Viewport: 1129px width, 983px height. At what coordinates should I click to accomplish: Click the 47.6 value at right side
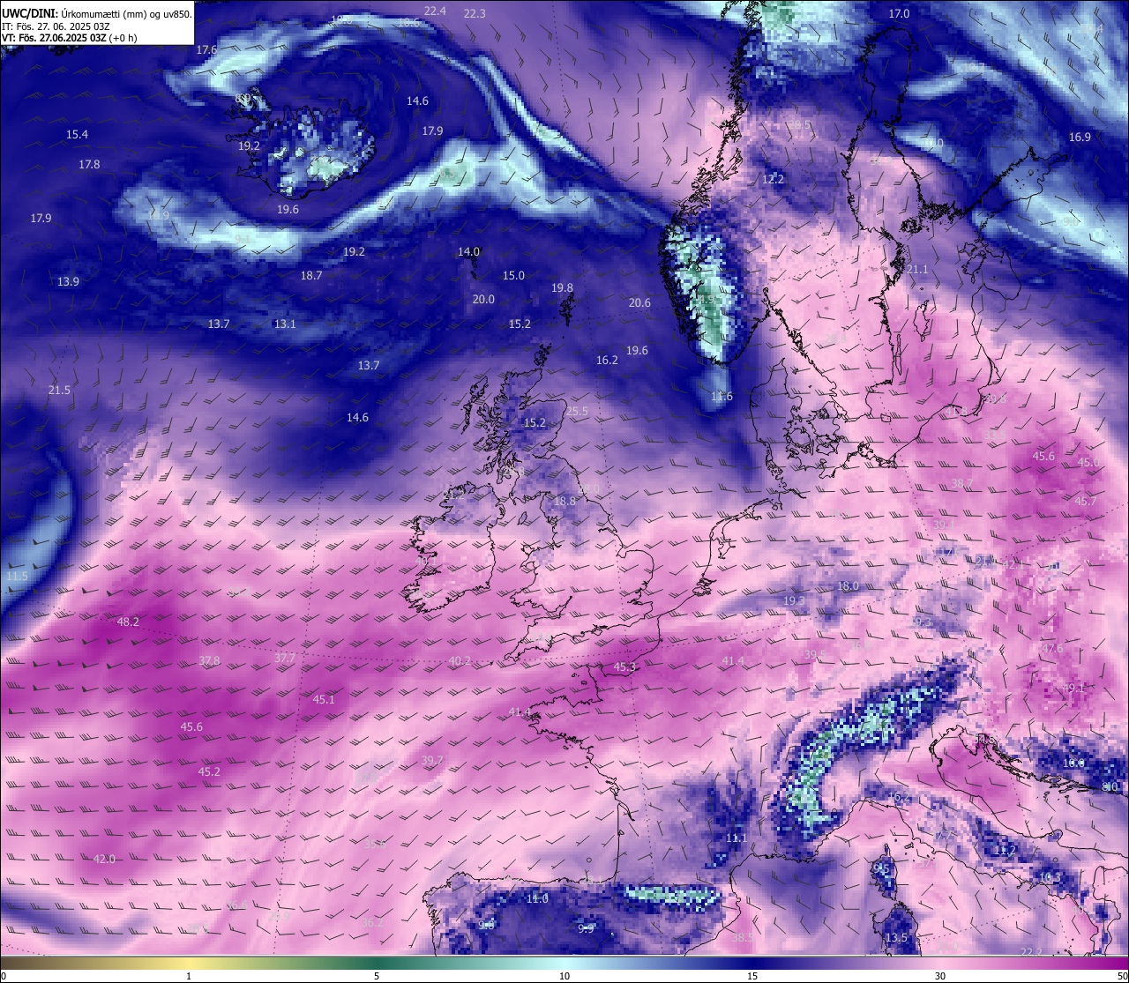1052,649
